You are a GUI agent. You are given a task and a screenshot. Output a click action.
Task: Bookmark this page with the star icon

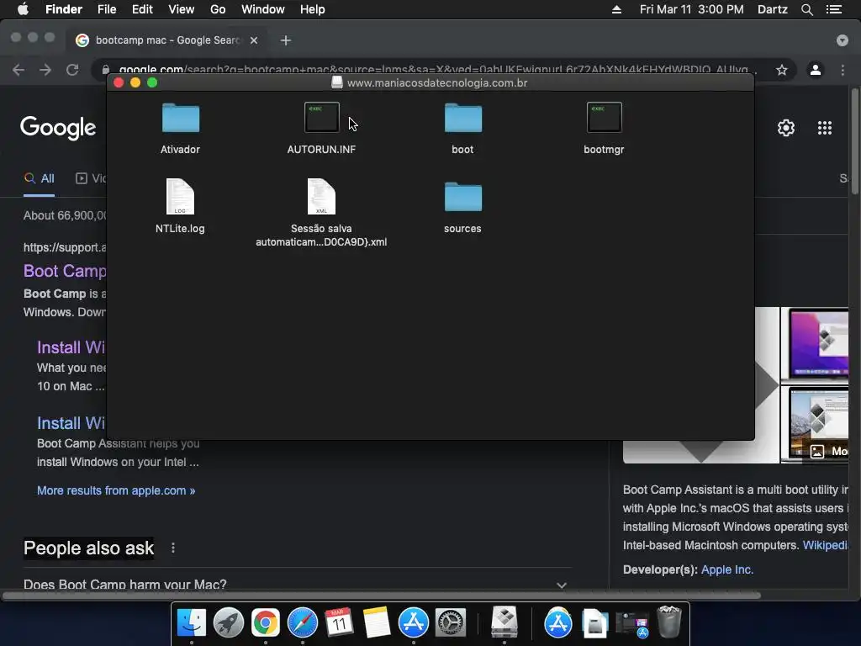pos(782,70)
